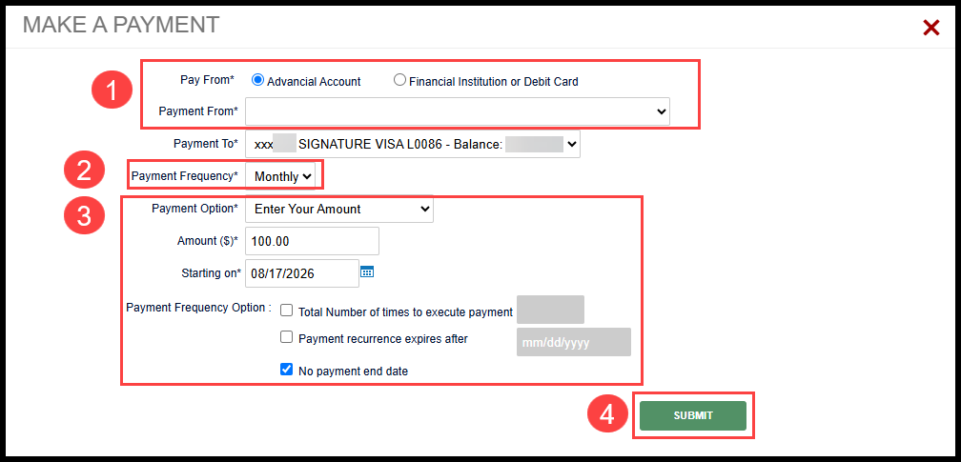The height and width of the screenshot is (462, 961).
Task: Click the red step 4 marker
Action: click(607, 414)
